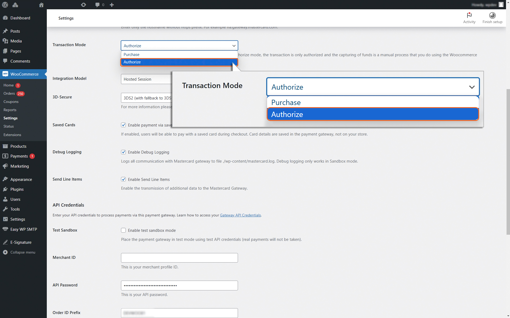The height and width of the screenshot is (318, 510).
Task: Click the updates refresh icon
Action: click(x=83, y=5)
